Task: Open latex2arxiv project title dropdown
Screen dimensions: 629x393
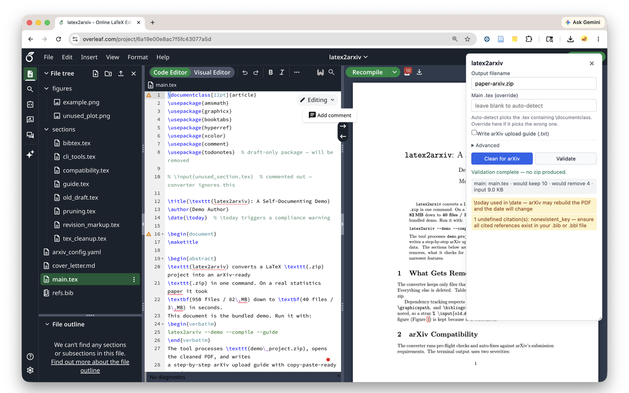Action: click(348, 57)
